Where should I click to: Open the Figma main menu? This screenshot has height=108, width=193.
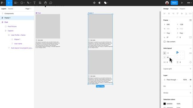[2, 3]
